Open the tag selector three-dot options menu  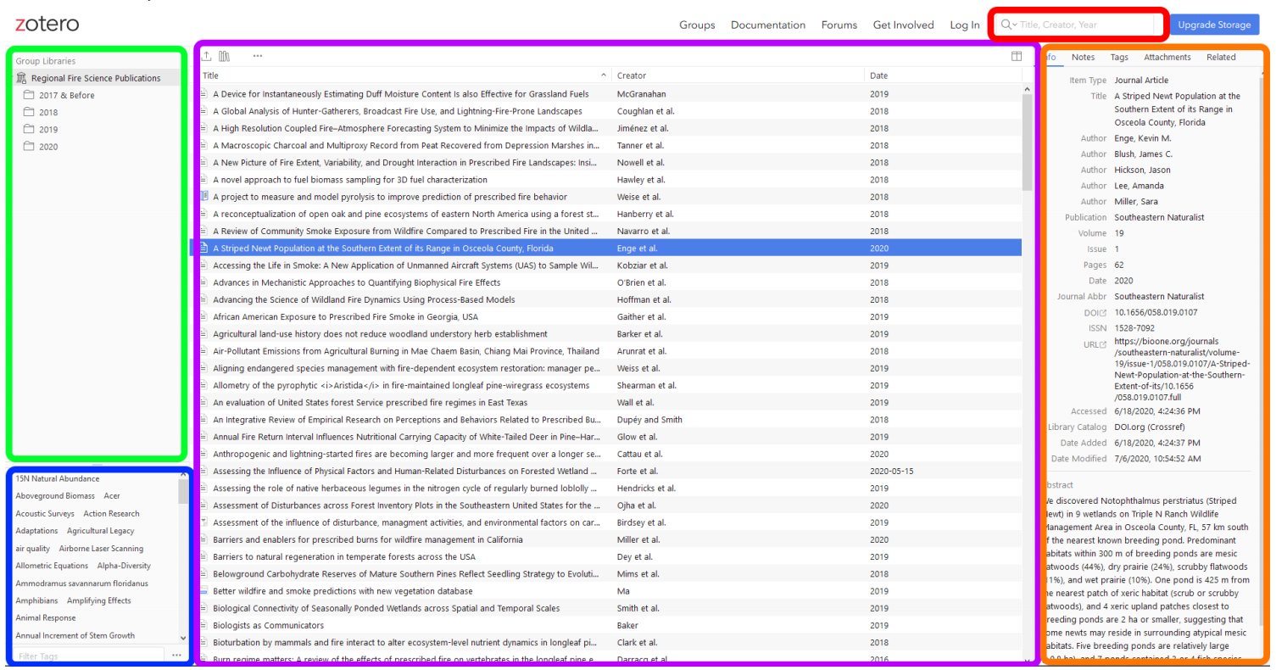(x=176, y=656)
